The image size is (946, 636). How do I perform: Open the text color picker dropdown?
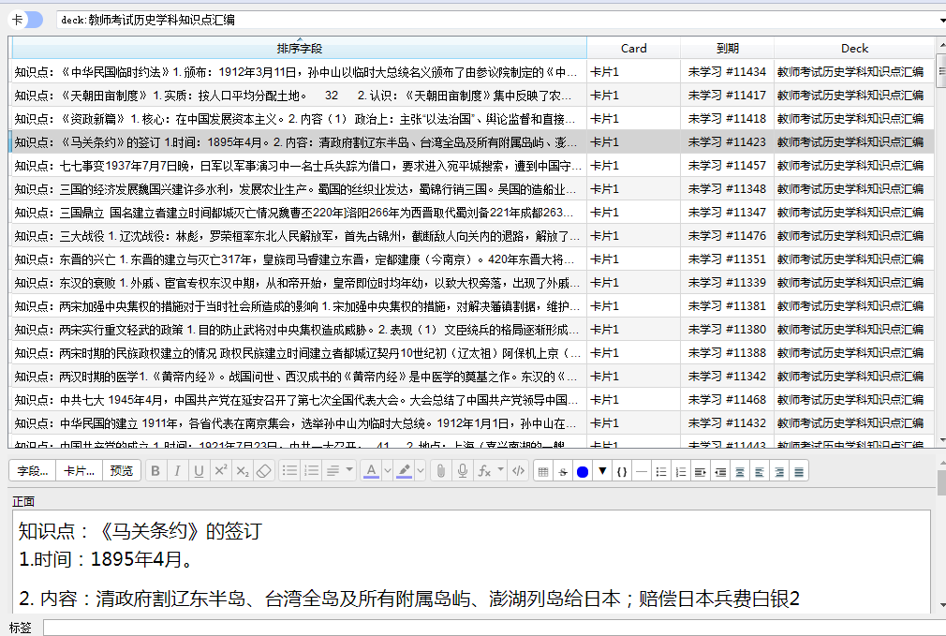coord(388,471)
